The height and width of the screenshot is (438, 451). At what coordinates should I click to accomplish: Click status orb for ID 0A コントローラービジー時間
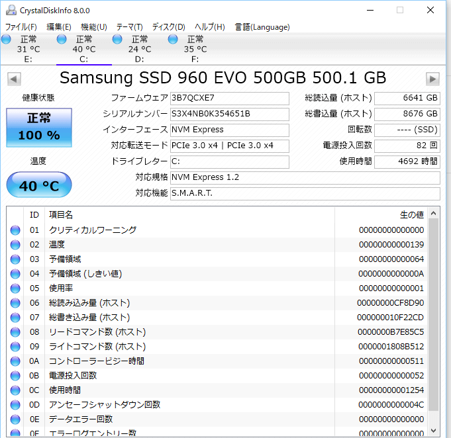pyautogui.click(x=15, y=361)
